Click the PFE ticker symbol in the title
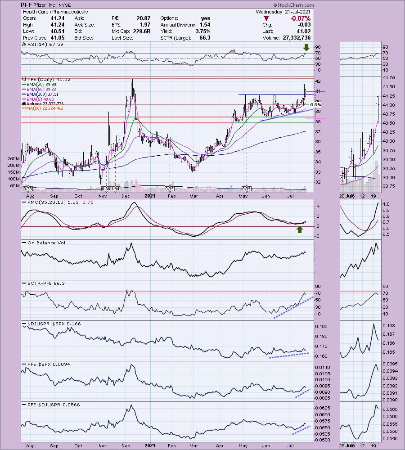405x450 pixels. (x=26, y=5)
